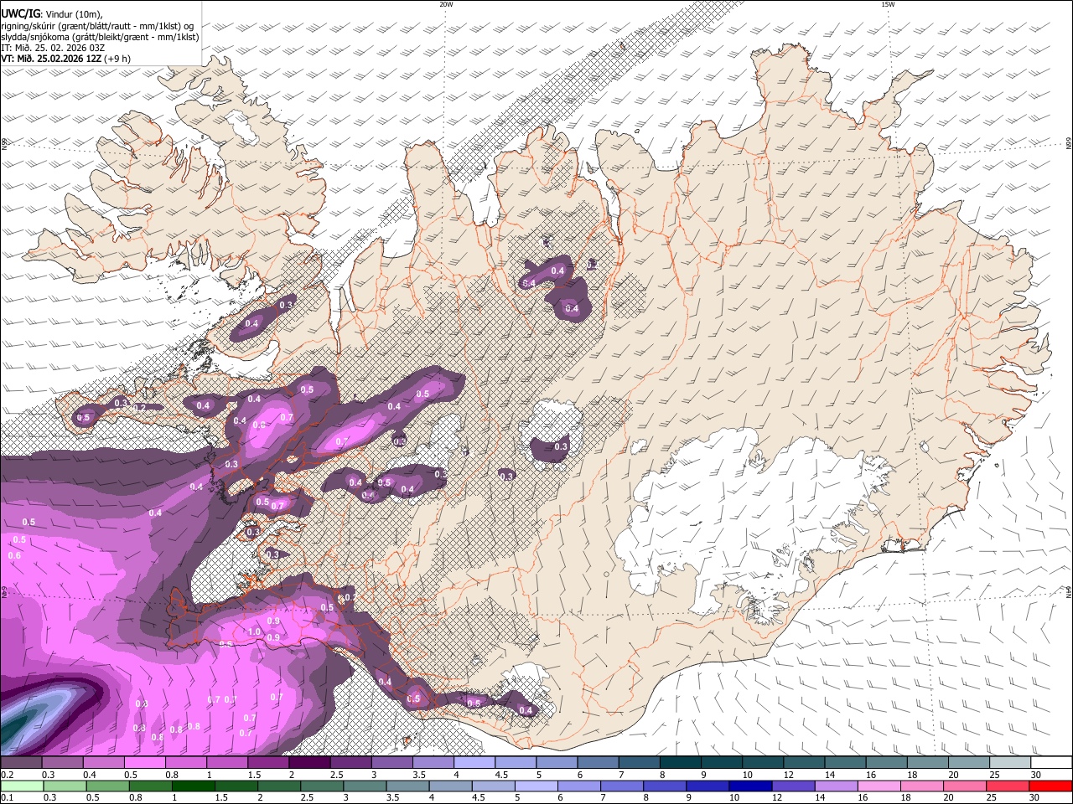Select the darkest green lower legend swatch between 1 and 1.5
This screenshot has height=804, width=1073.
193,786
